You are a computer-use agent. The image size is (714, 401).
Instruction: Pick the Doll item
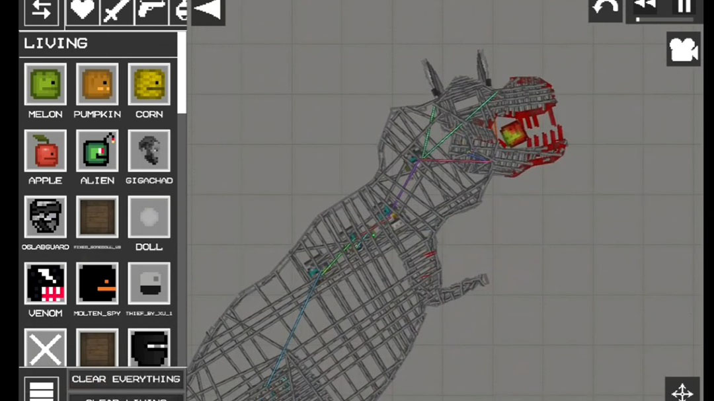[x=149, y=217]
